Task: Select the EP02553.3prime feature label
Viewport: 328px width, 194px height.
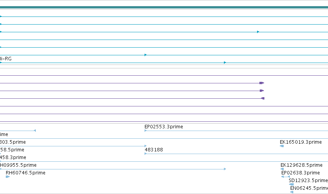Action: 163,127
